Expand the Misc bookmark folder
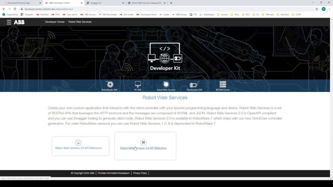The image size is (333, 187). tap(235, 15)
